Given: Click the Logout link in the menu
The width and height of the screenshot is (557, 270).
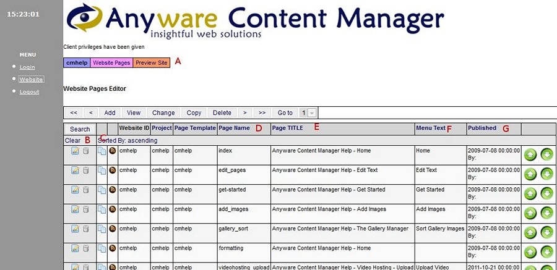Looking at the screenshot, I should 30,91.
